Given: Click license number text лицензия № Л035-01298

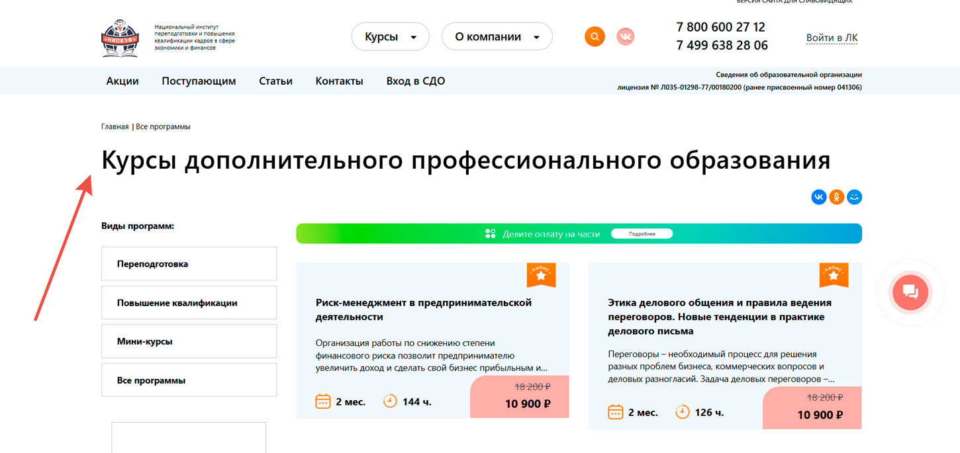Looking at the screenshot, I should (740, 87).
